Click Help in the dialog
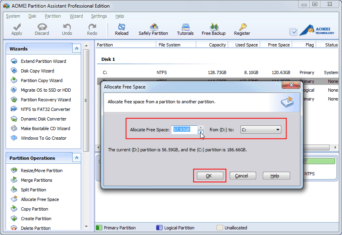This screenshot has width=342, height=235. point(276,176)
